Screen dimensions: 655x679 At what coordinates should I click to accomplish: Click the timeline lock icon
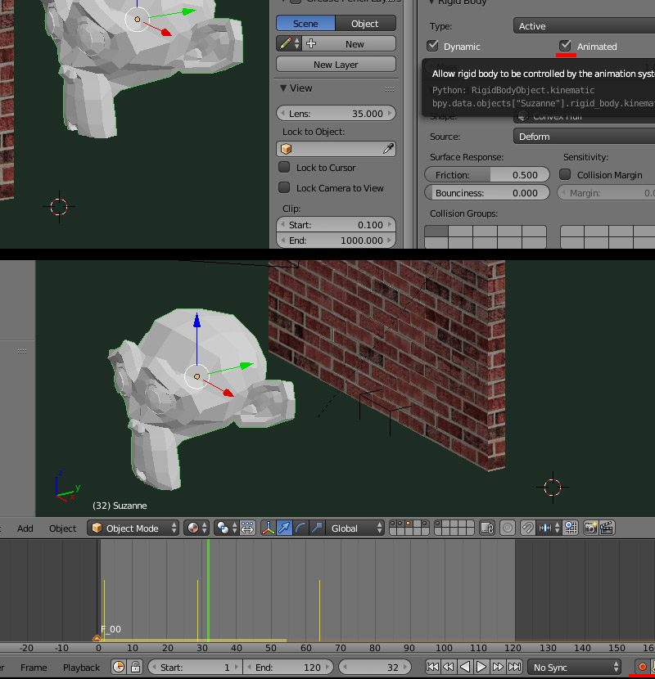tap(135, 667)
